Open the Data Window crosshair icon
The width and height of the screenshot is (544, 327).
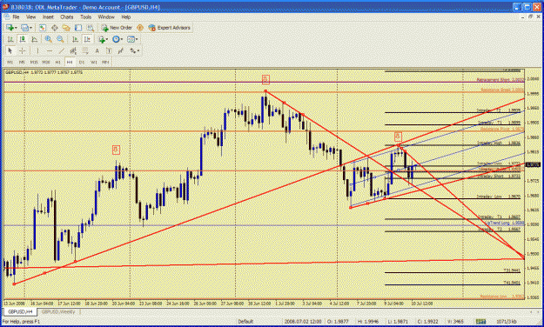coord(55,28)
